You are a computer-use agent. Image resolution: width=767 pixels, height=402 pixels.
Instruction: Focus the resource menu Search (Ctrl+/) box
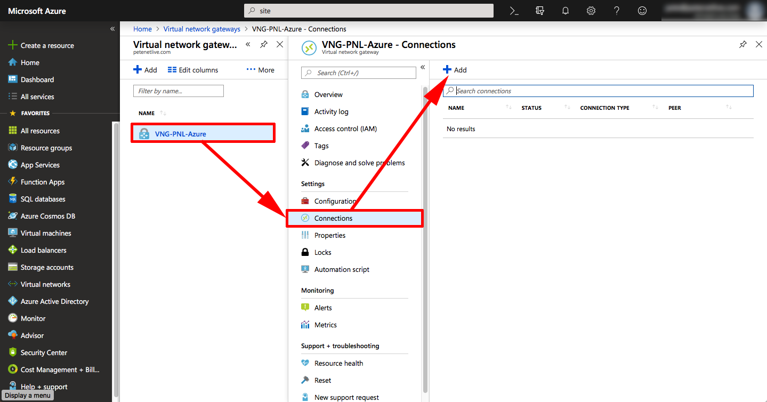pos(359,73)
